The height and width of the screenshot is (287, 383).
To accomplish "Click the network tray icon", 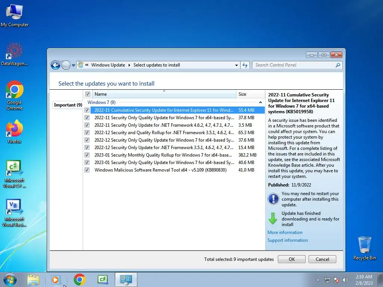I will (327, 280).
